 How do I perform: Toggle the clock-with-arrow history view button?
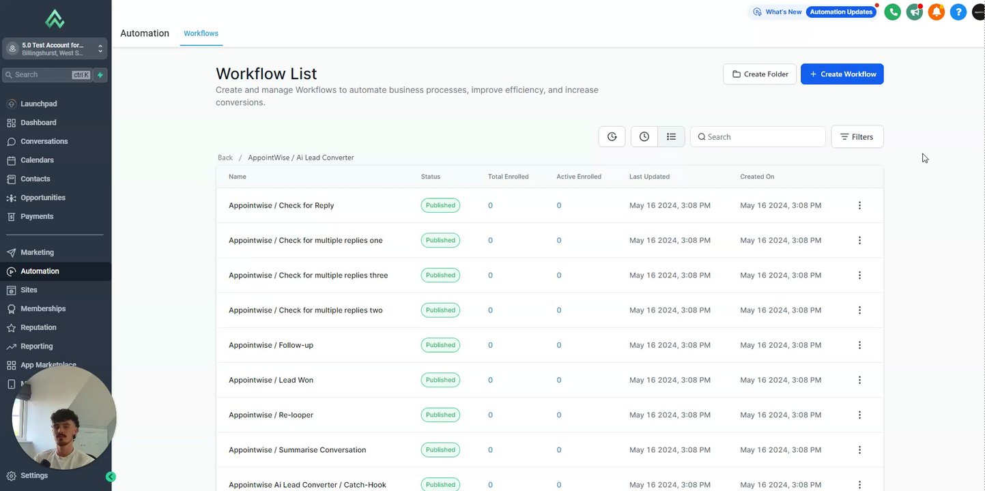612,136
